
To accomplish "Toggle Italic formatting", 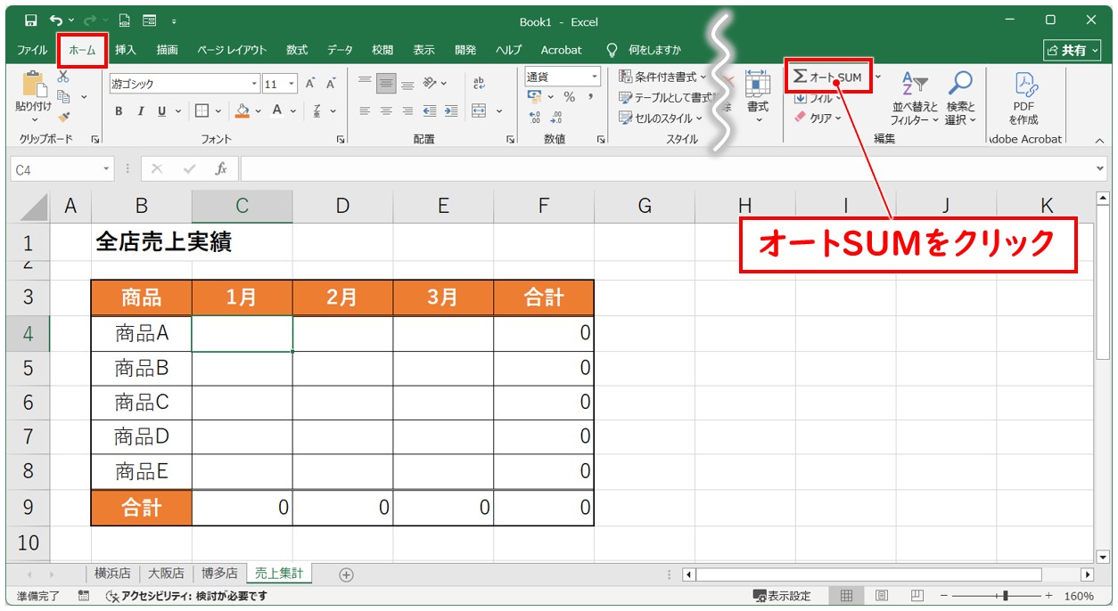I will pos(140,111).
